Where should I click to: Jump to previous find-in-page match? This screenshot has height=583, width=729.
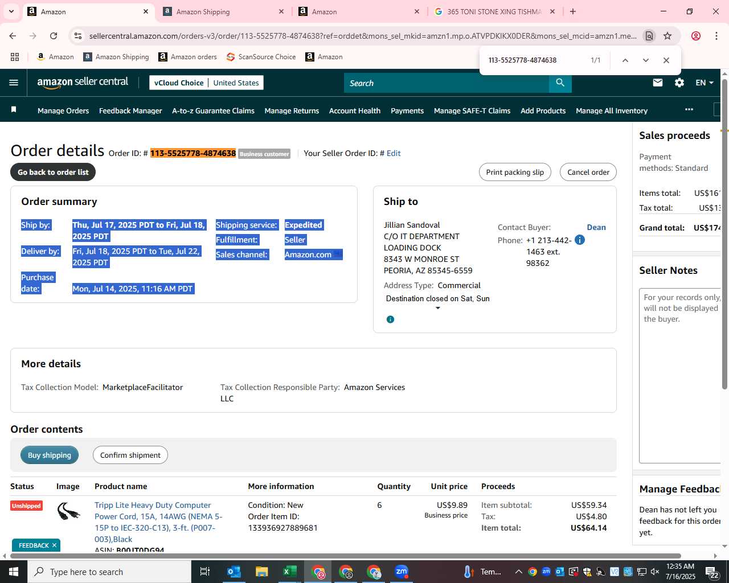point(625,60)
